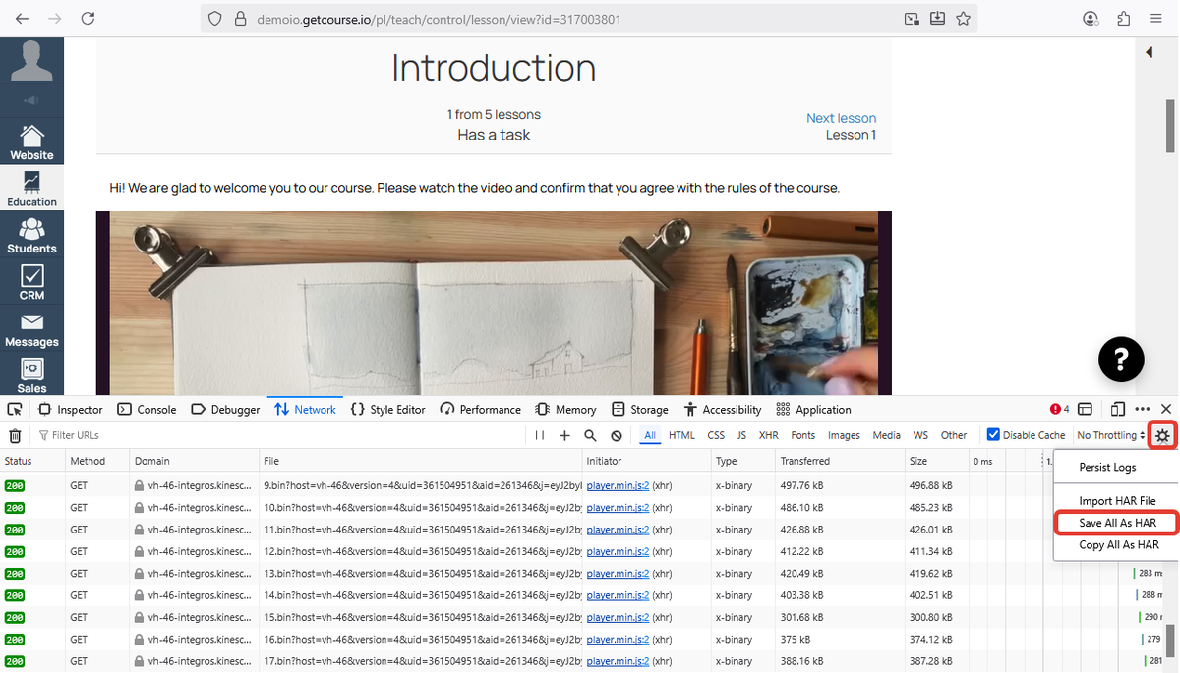Open the round help question mark button
The image size is (1180, 673).
[1121, 360]
